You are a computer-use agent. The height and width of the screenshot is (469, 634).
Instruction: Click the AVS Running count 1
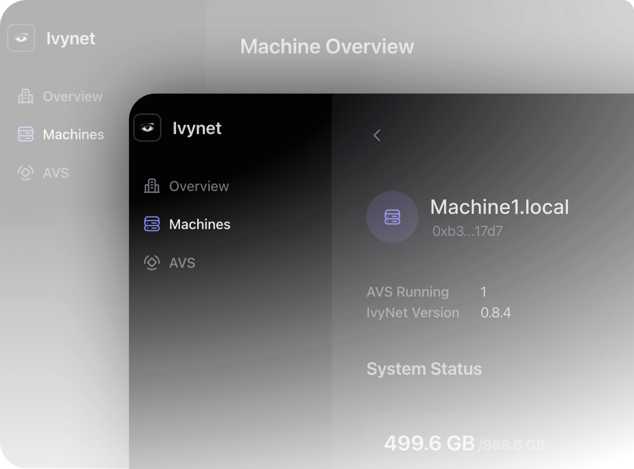[x=484, y=292]
